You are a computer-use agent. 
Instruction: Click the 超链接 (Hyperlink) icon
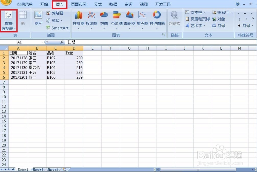click(x=175, y=19)
